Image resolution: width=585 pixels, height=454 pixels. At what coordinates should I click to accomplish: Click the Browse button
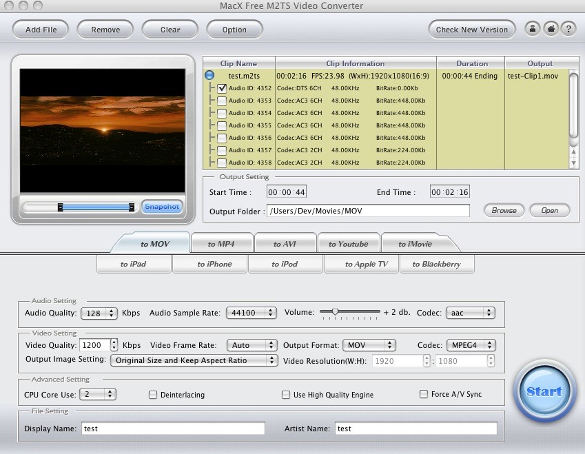pos(504,210)
